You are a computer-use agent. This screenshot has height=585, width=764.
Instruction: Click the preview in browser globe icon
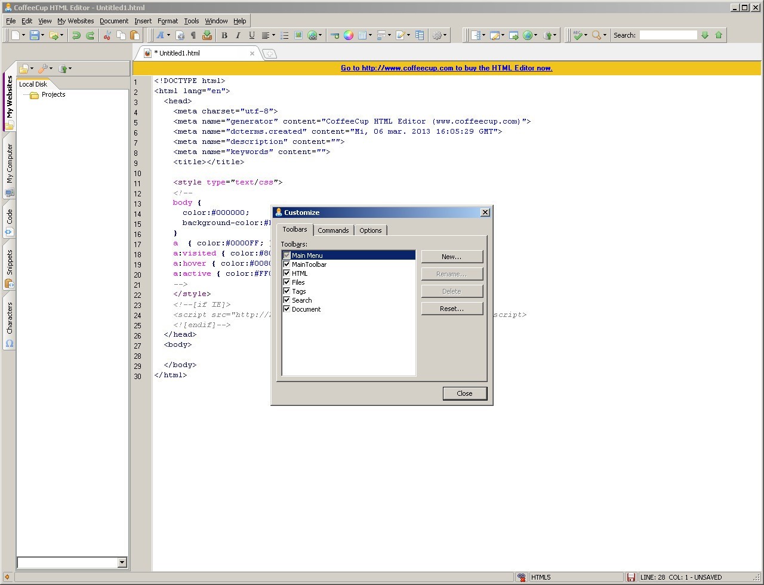[x=528, y=35]
